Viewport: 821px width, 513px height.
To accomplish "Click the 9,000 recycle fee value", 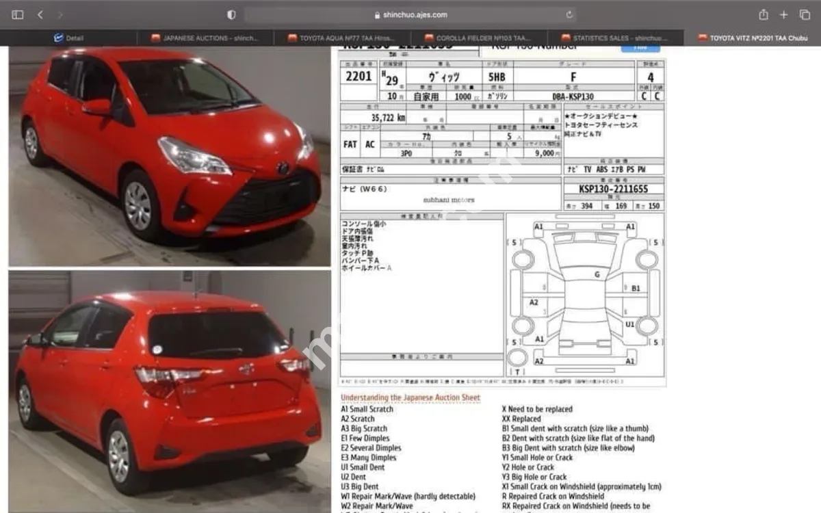I will tap(544, 153).
